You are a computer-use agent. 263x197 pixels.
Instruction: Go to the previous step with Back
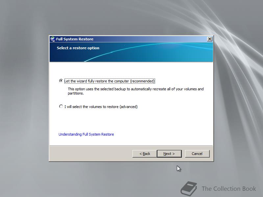click(145, 154)
